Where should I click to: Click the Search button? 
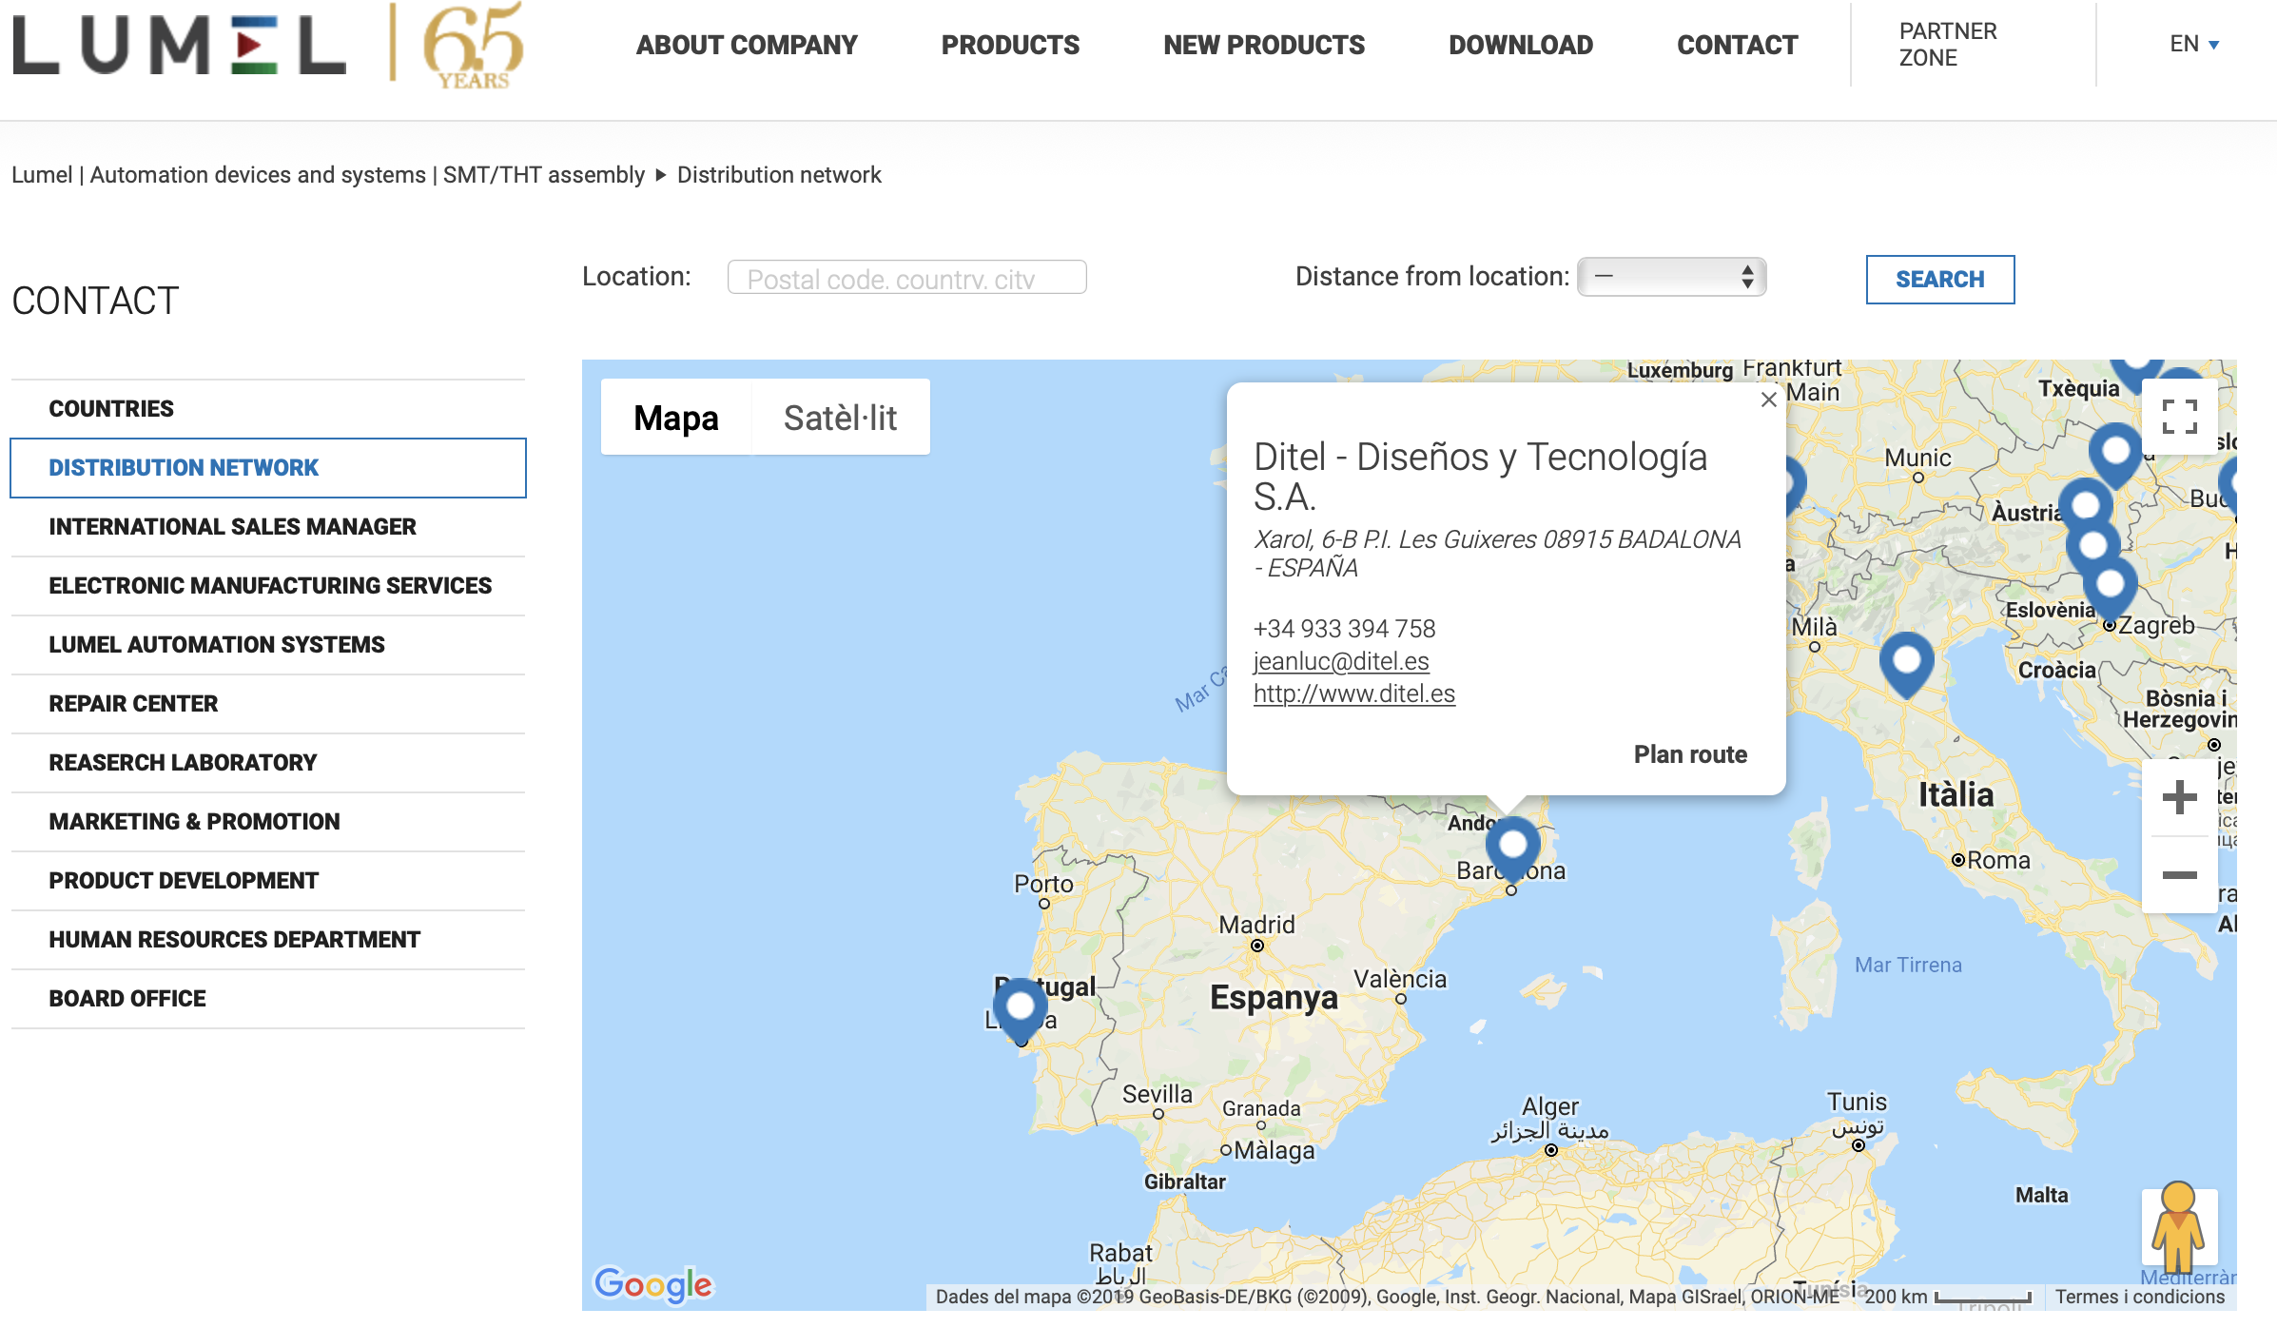[1940, 280]
